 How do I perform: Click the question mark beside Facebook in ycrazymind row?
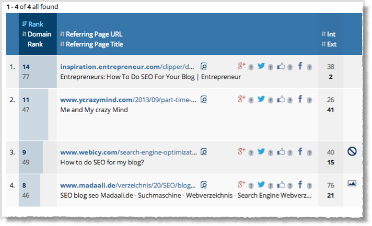tap(309, 101)
